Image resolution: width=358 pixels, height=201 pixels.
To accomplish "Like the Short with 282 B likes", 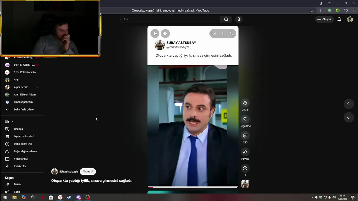I will [245, 103].
